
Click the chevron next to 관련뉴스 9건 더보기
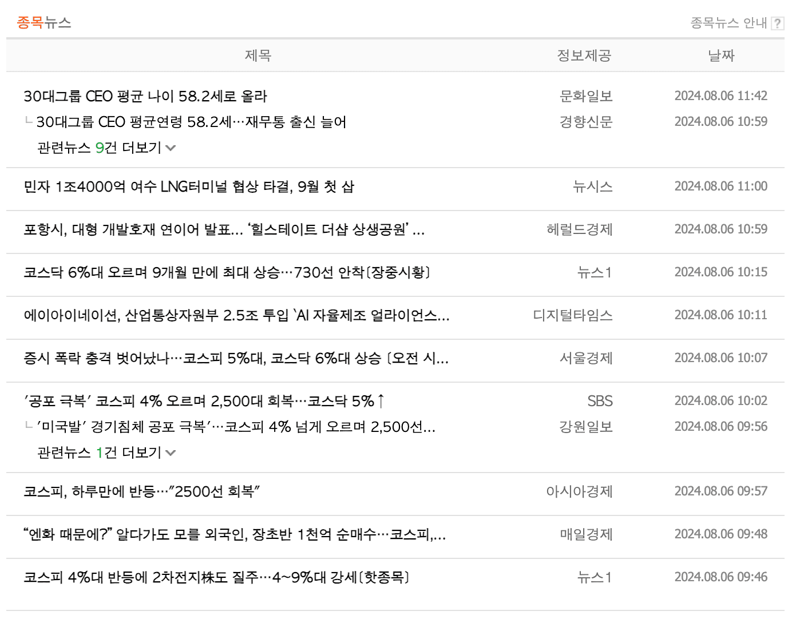coord(170,148)
